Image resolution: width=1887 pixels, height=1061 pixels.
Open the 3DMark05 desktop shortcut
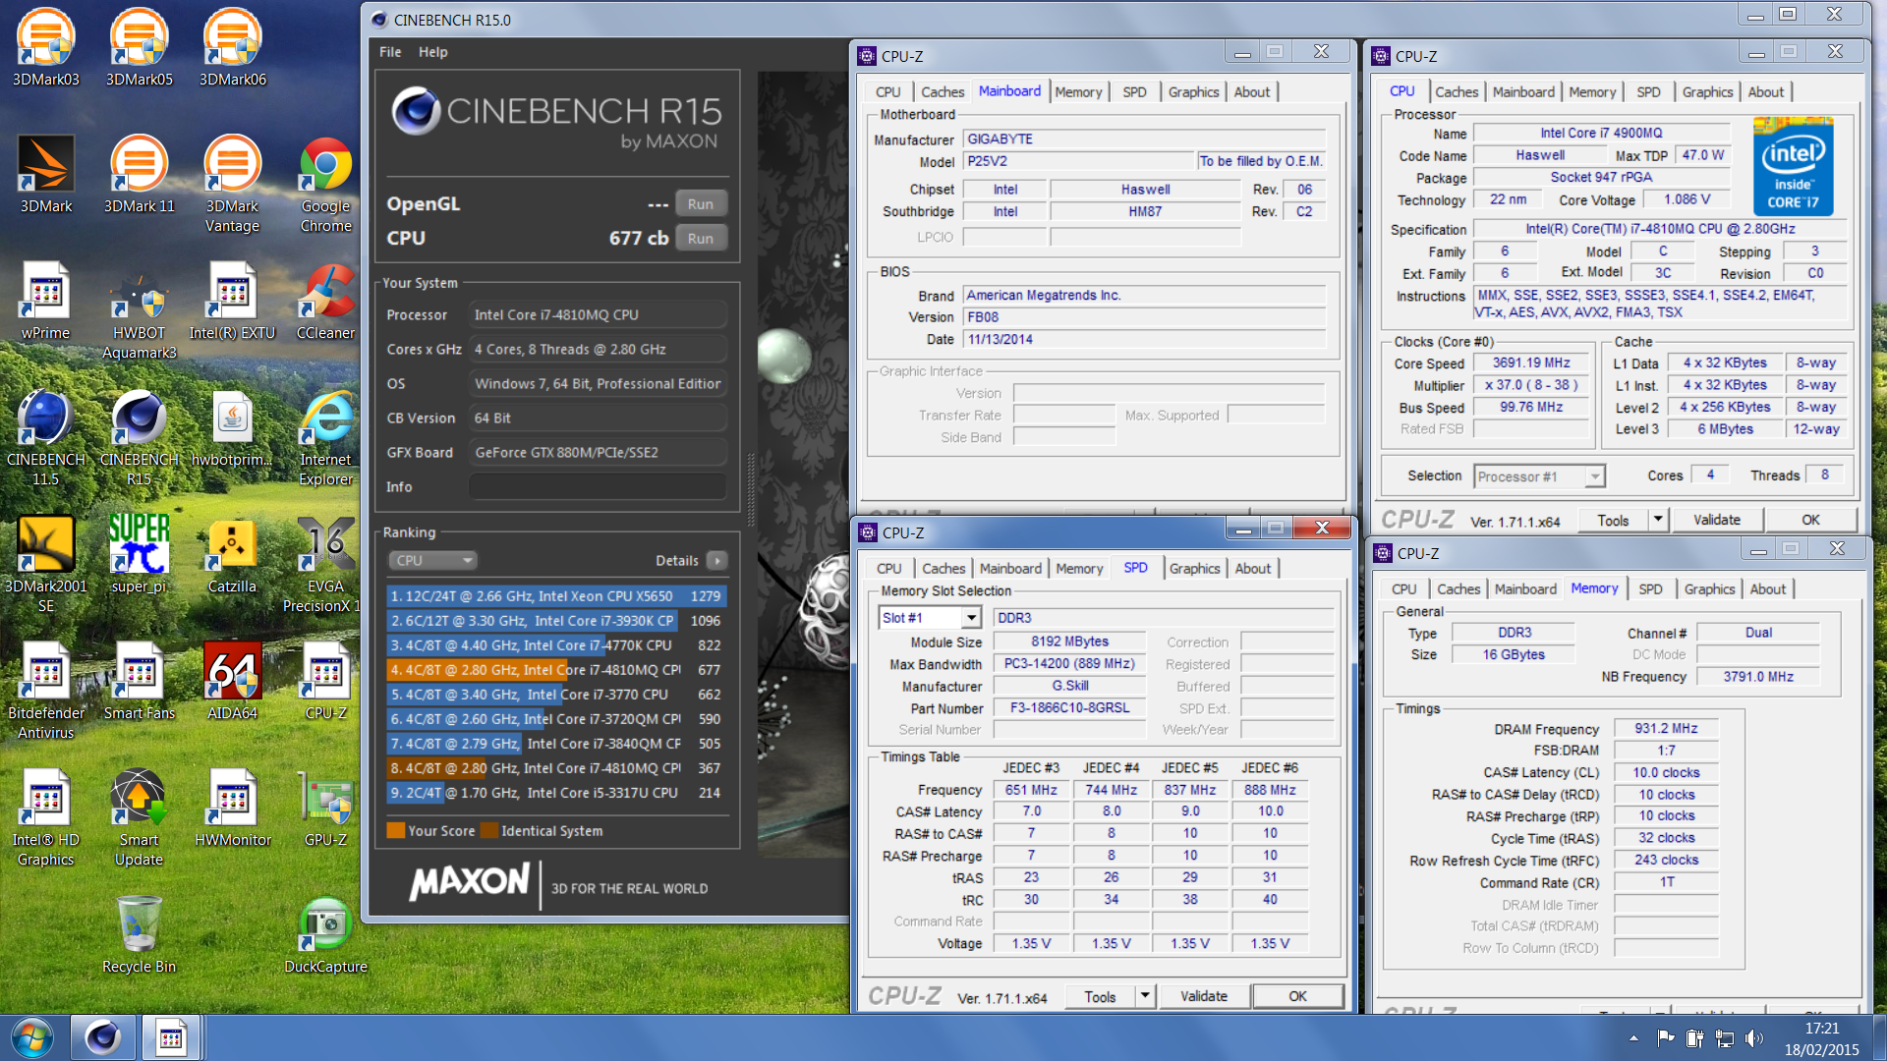pos(139,47)
